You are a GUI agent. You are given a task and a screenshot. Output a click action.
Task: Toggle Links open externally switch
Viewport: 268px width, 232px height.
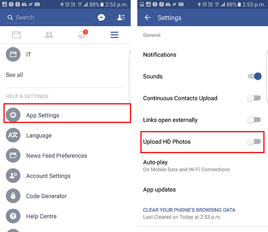click(254, 120)
